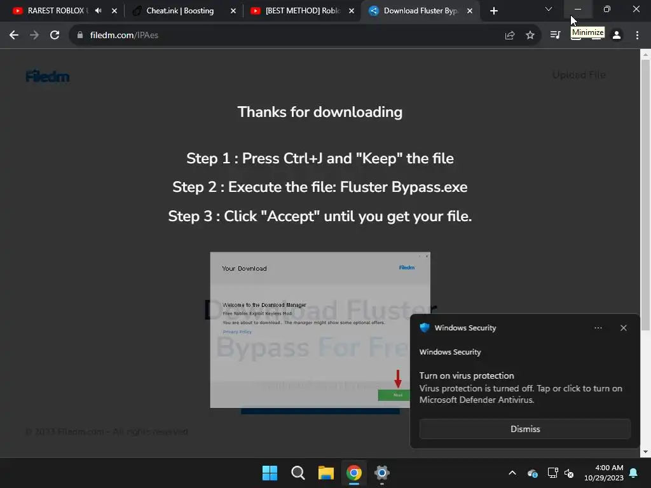The image size is (651, 488).
Task: Click the muted volume tray icon
Action: pyautogui.click(x=569, y=473)
